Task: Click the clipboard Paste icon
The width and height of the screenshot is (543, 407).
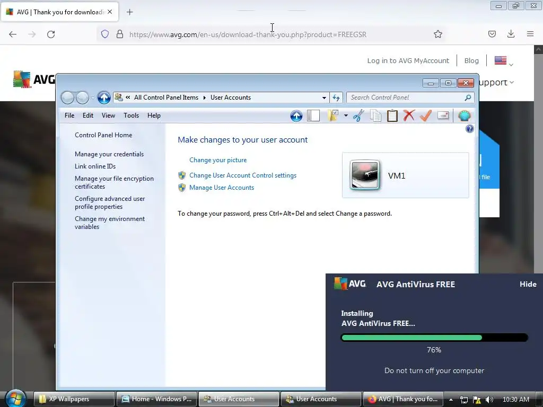Action: tap(392, 116)
